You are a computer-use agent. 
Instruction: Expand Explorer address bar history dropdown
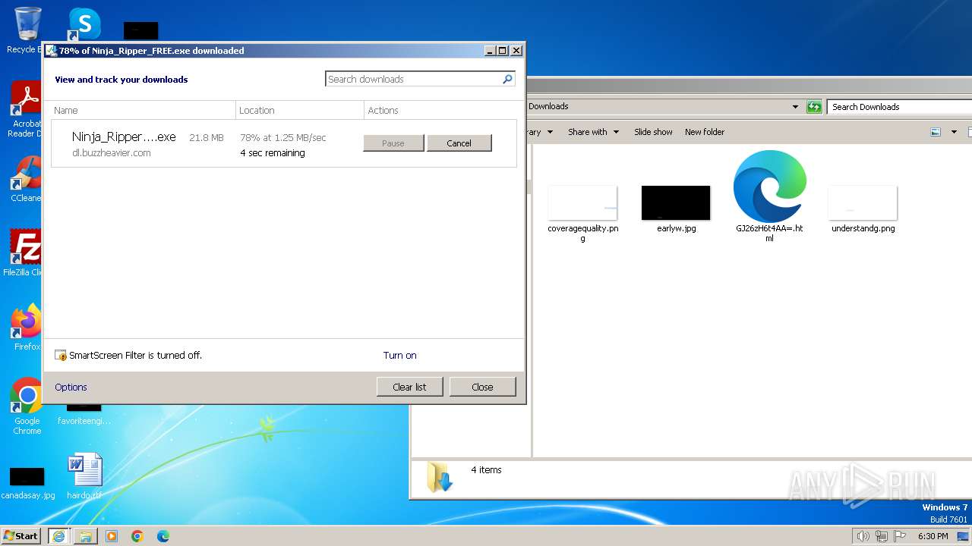click(x=795, y=107)
